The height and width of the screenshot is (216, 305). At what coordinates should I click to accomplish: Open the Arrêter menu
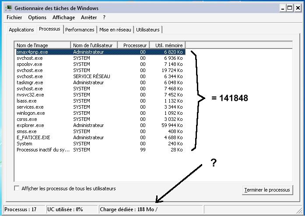(89, 17)
